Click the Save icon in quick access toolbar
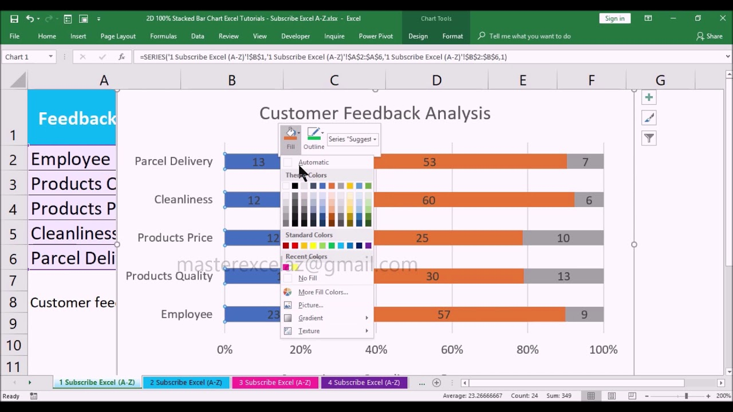The width and height of the screenshot is (733, 412). 14,19
